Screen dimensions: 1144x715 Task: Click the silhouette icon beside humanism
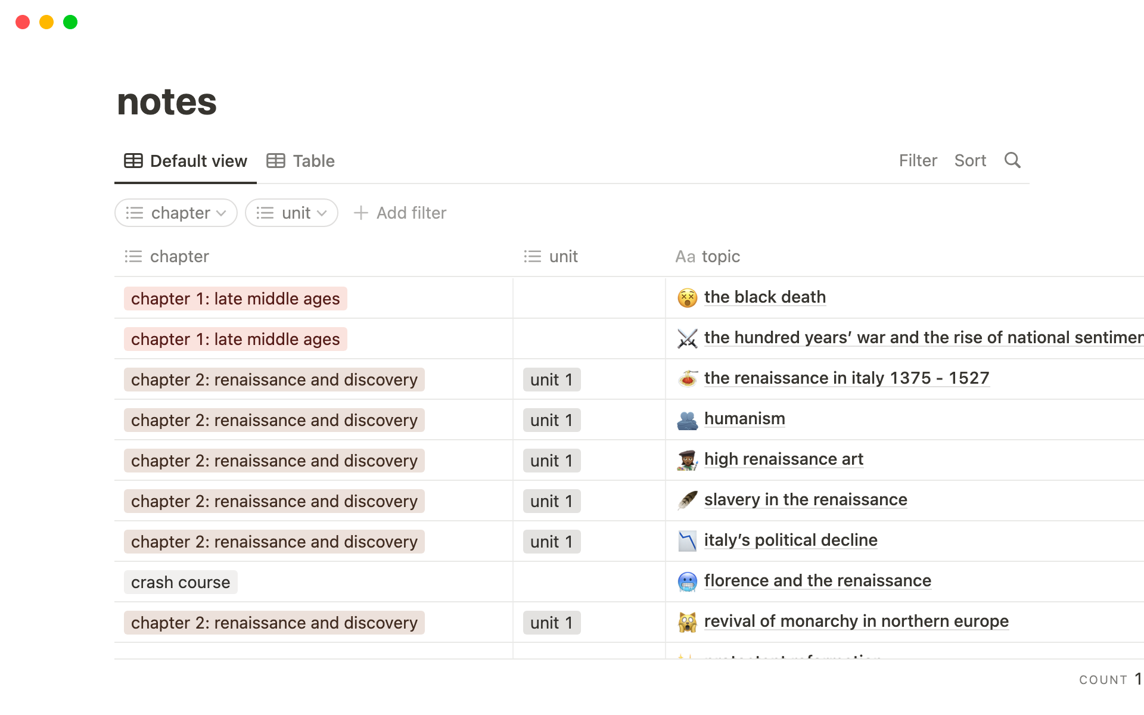(x=687, y=419)
